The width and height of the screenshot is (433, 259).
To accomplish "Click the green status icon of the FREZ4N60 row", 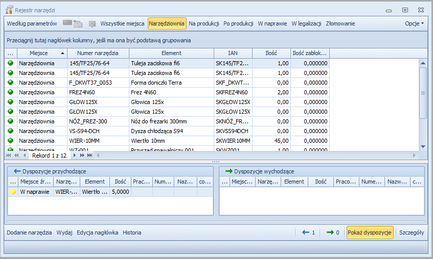I will point(11,92).
